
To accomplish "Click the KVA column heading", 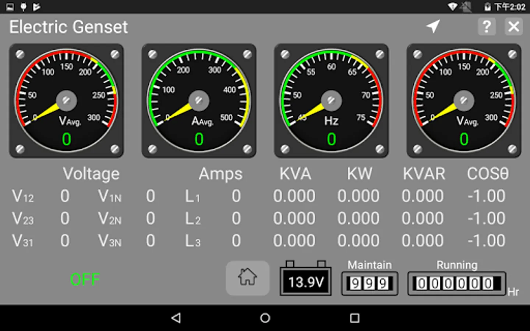I will (295, 174).
